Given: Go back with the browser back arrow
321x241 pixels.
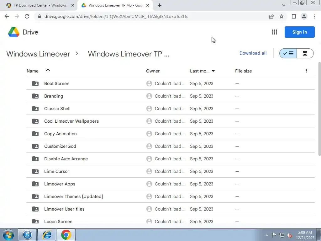Looking at the screenshot, I should pyautogui.click(x=7, y=16).
